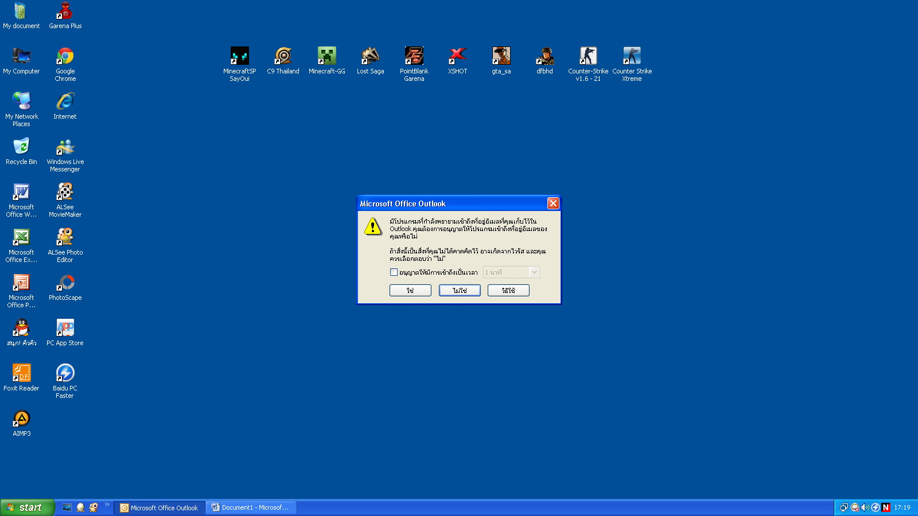This screenshot has width=918, height=516.
Task: Select the Foxit Reader icon
Action: click(21, 377)
